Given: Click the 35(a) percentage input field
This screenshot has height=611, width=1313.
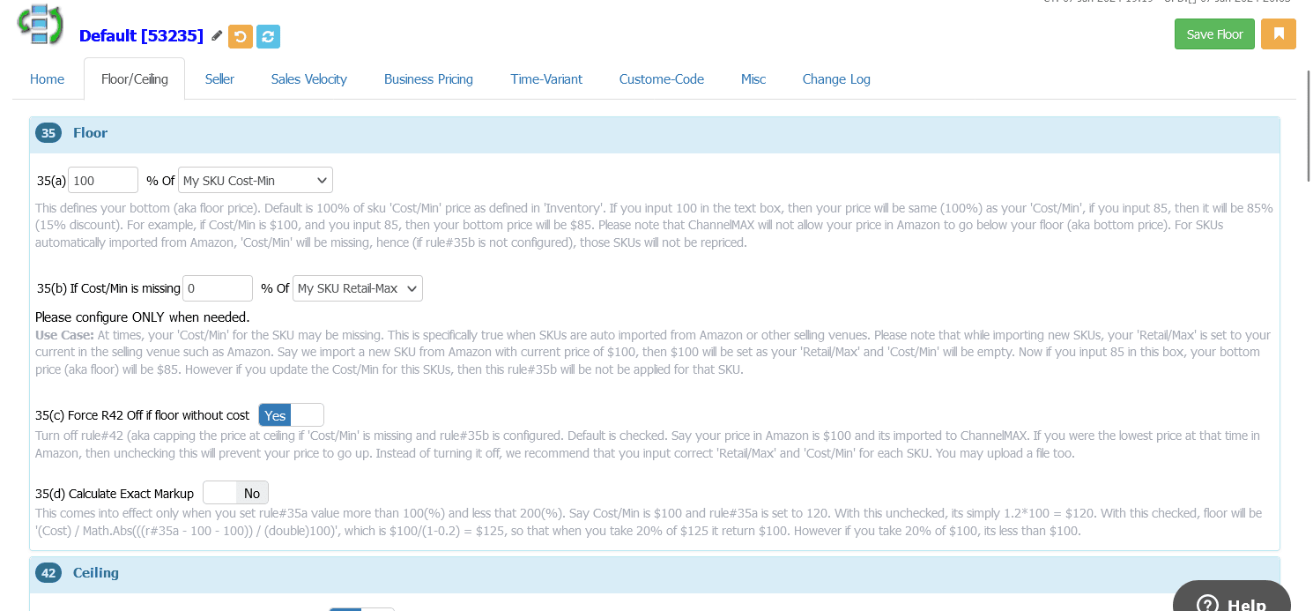Looking at the screenshot, I should [x=102, y=180].
